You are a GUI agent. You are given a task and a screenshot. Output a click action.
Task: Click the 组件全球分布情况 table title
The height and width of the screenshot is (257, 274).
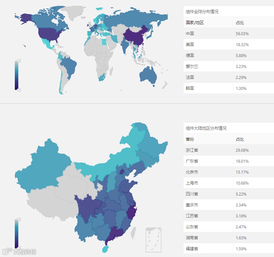click(202, 12)
